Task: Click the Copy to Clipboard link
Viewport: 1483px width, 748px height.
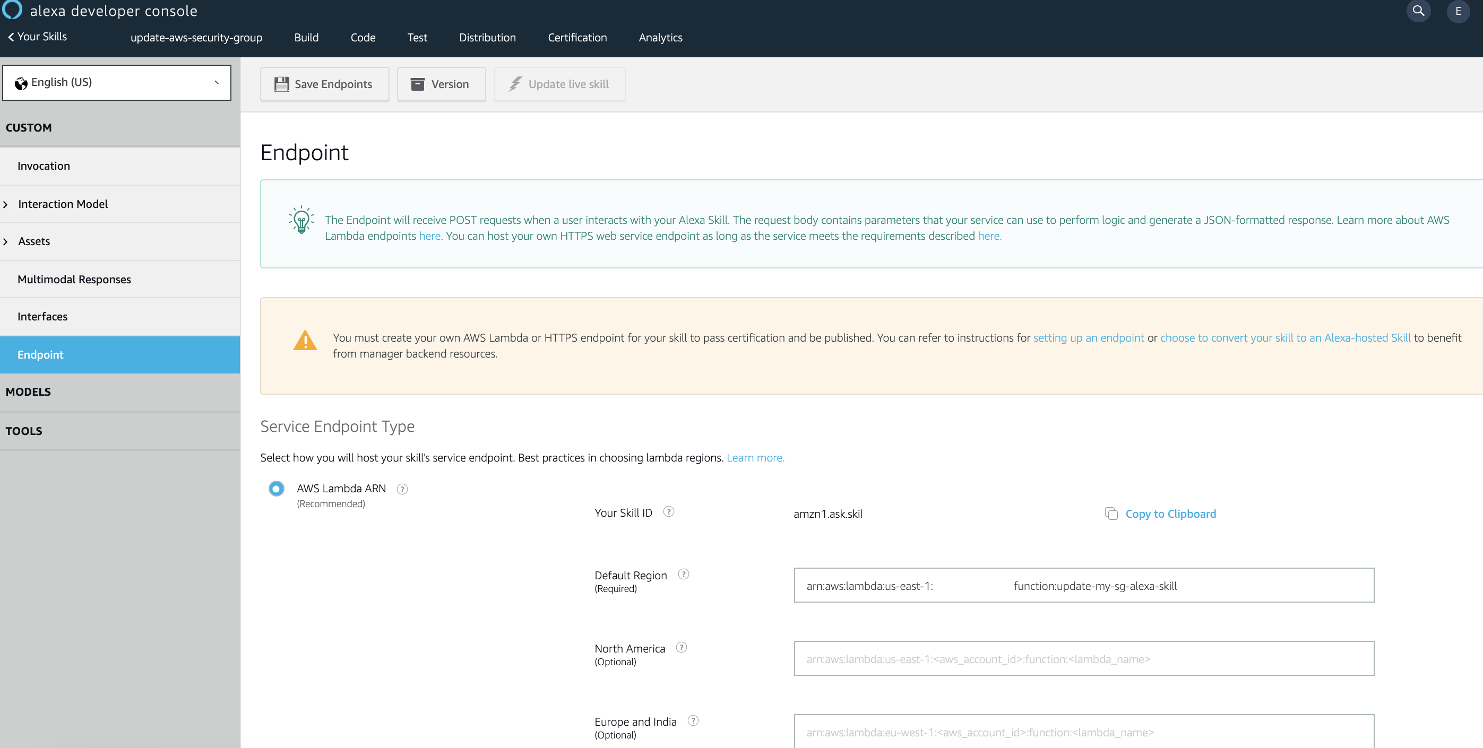Action: coord(1170,513)
